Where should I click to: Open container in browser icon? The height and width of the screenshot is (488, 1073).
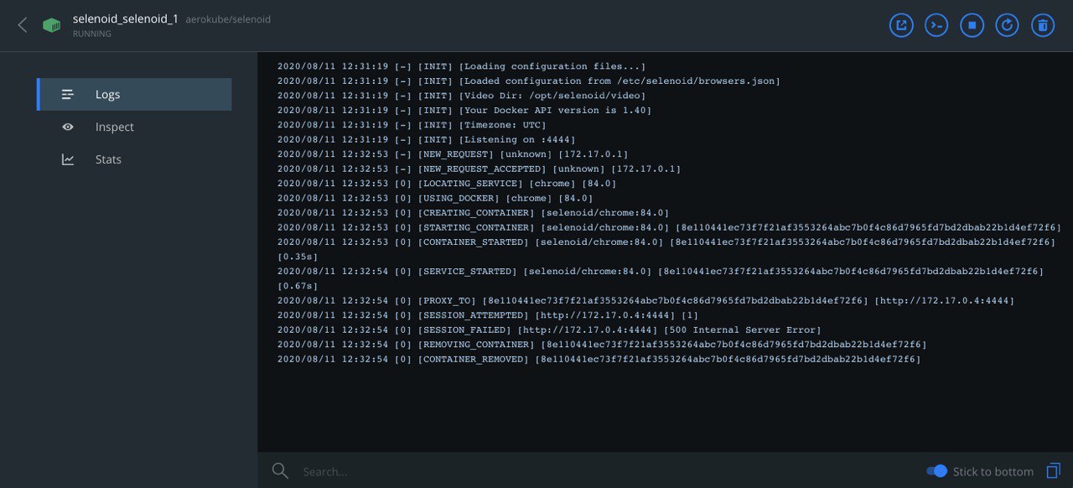click(901, 25)
